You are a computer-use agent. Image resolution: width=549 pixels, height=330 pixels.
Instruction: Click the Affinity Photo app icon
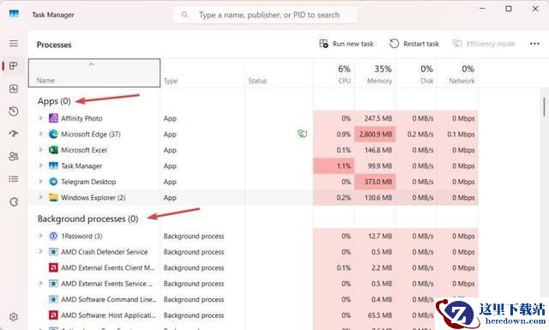tap(53, 118)
